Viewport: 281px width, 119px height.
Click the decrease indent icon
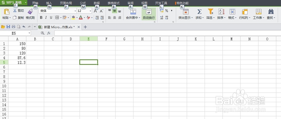coord(97,17)
